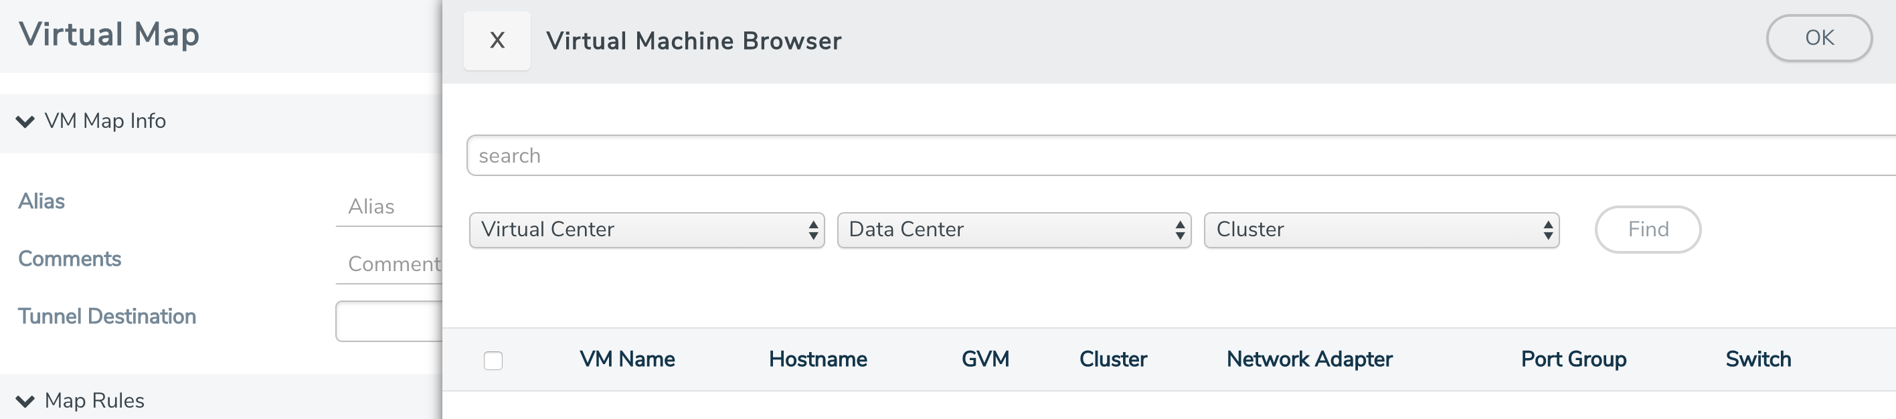Click the Port Group column header
Screen dimensions: 1896x419
pyautogui.click(x=1573, y=359)
